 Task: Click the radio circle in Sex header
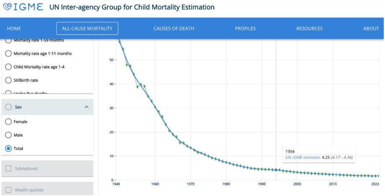coord(8,107)
